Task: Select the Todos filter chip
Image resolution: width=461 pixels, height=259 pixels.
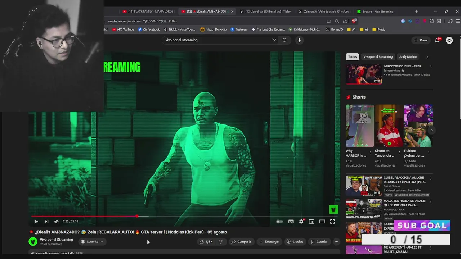Action: tap(353, 57)
